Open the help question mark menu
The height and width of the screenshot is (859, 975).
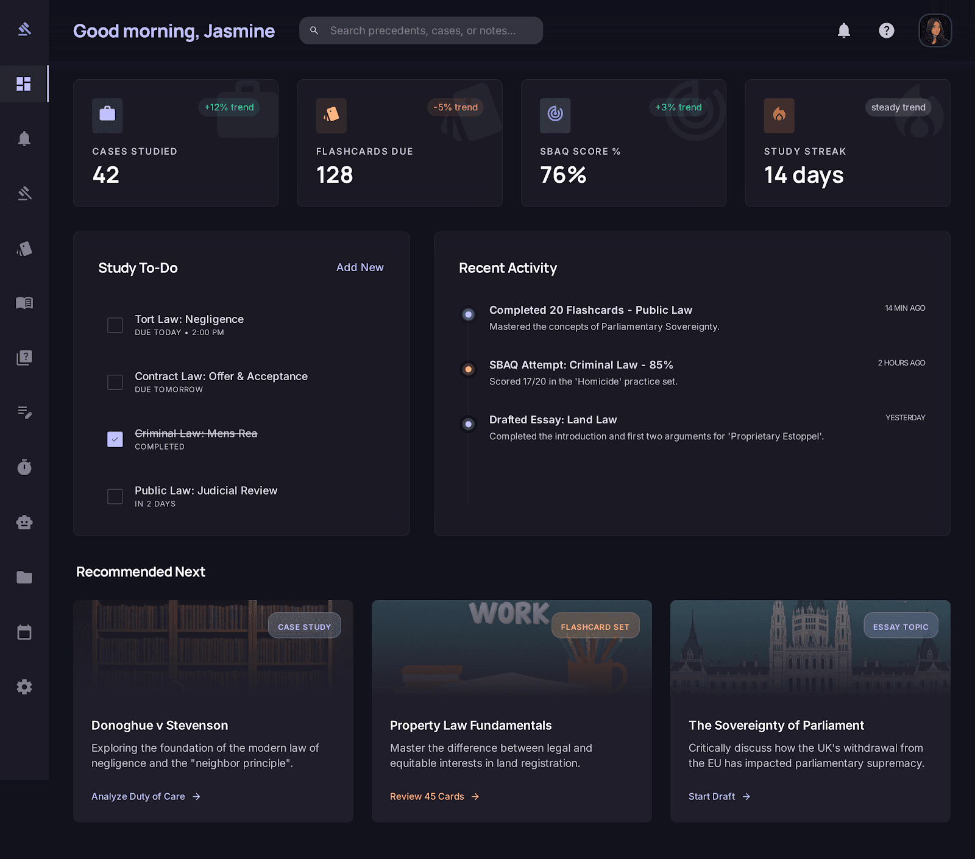(887, 30)
